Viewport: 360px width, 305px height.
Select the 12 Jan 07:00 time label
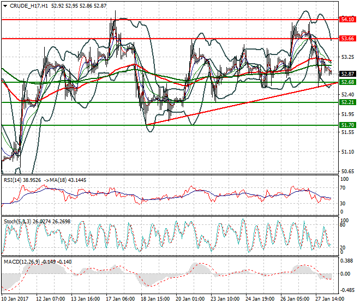[51, 299]
